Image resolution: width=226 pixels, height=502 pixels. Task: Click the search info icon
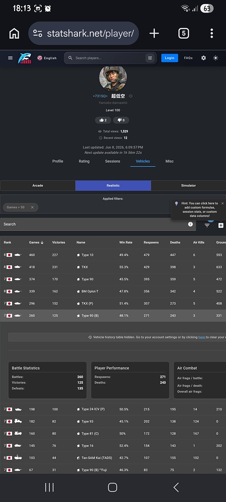pos(190,224)
